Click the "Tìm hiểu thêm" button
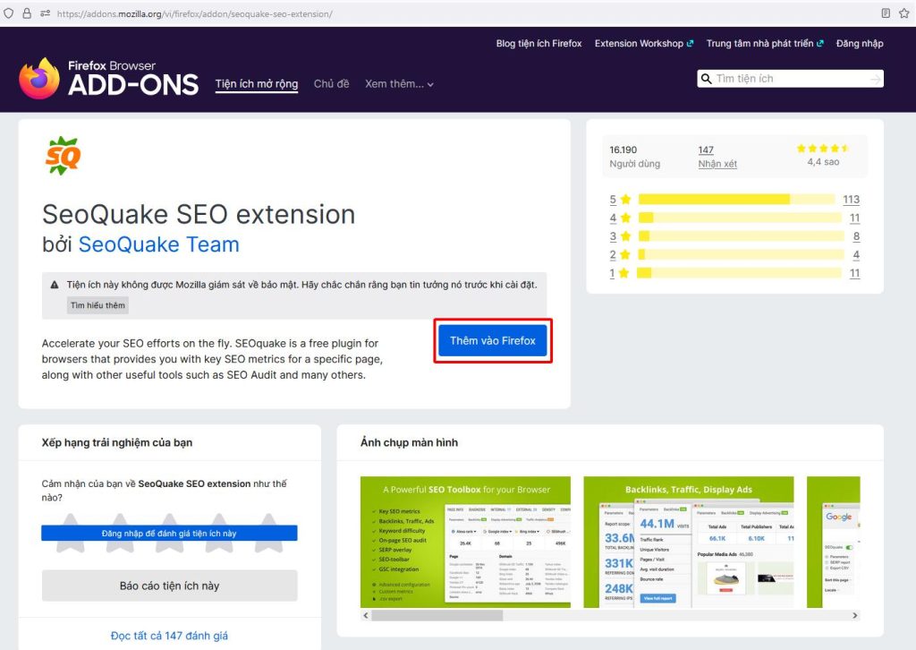This screenshot has height=650, width=916. [98, 305]
